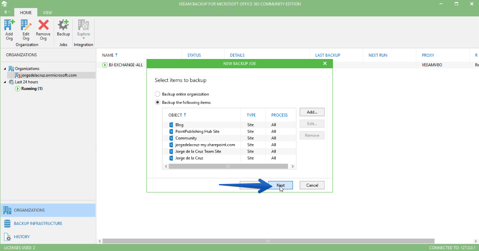This screenshot has width=479, height=251.
Task: Select Backup entire organization radio button
Action: point(157,94)
